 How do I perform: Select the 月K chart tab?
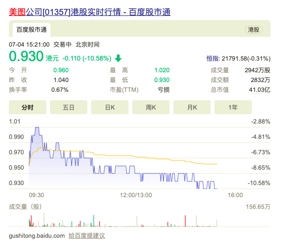[x=192, y=107]
